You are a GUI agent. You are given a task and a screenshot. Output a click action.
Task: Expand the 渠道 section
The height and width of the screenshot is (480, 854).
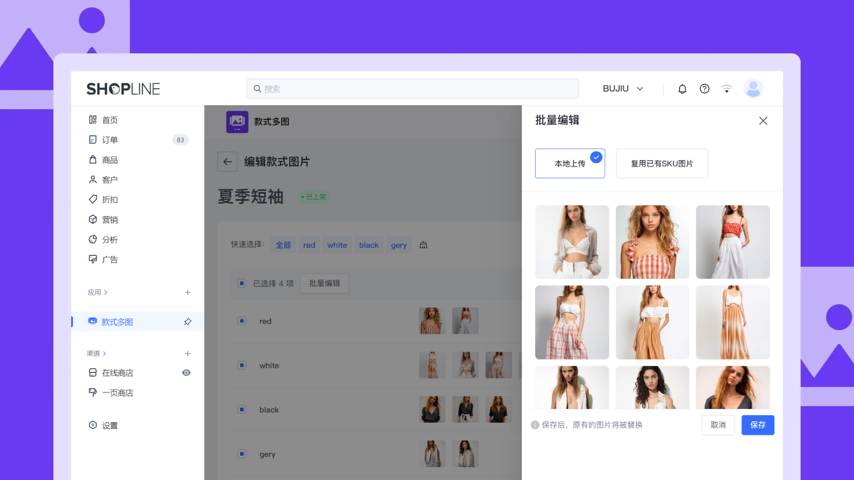96,354
